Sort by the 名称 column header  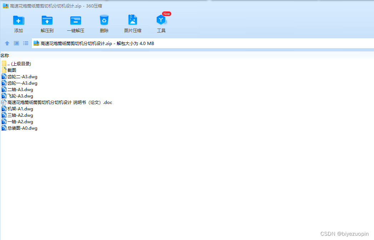5,56
